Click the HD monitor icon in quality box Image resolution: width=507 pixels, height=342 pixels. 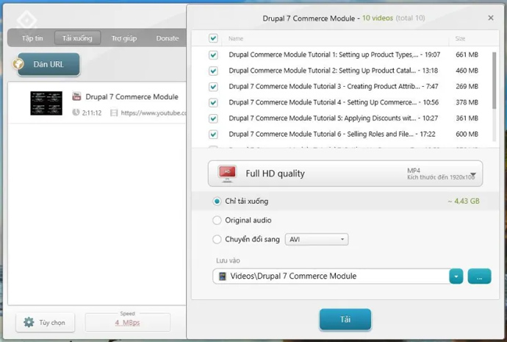(227, 174)
